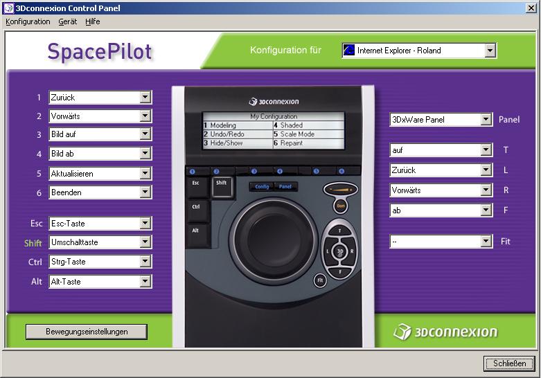Image resolution: width=541 pixels, height=378 pixels.
Task: Open the 3DxWare Panel dropdown
Action: [486, 120]
